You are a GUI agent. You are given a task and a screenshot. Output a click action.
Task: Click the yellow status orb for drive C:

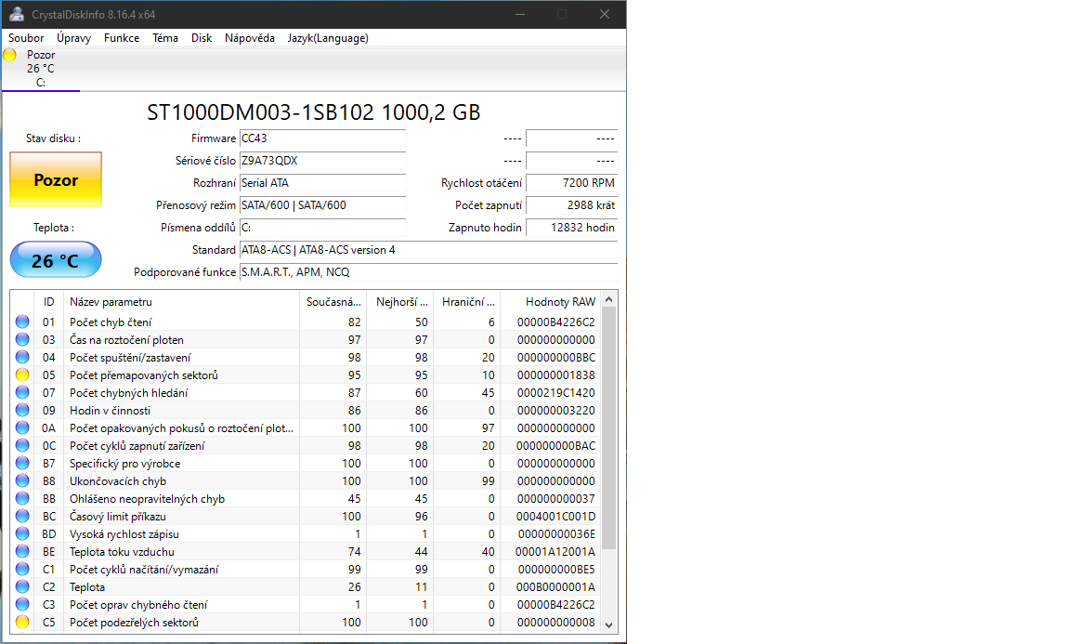click(10, 55)
